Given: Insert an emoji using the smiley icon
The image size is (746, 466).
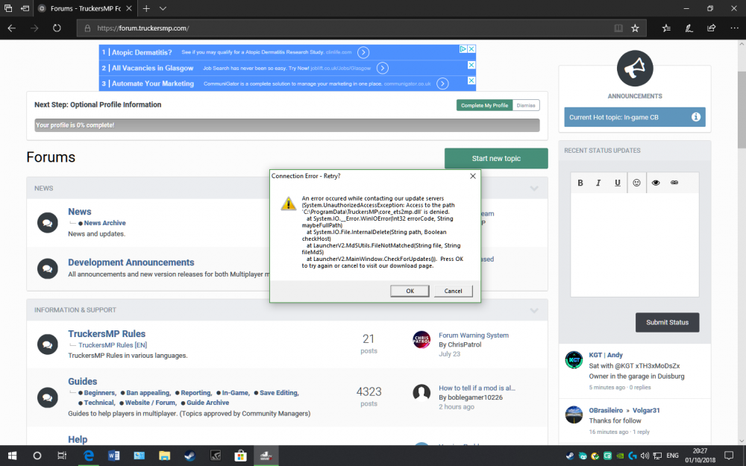Looking at the screenshot, I should coord(636,183).
